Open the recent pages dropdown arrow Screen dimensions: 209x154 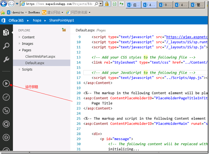point(17,4)
